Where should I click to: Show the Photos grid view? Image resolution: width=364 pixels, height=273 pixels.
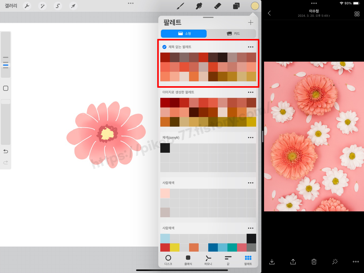[x=357, y=14]
